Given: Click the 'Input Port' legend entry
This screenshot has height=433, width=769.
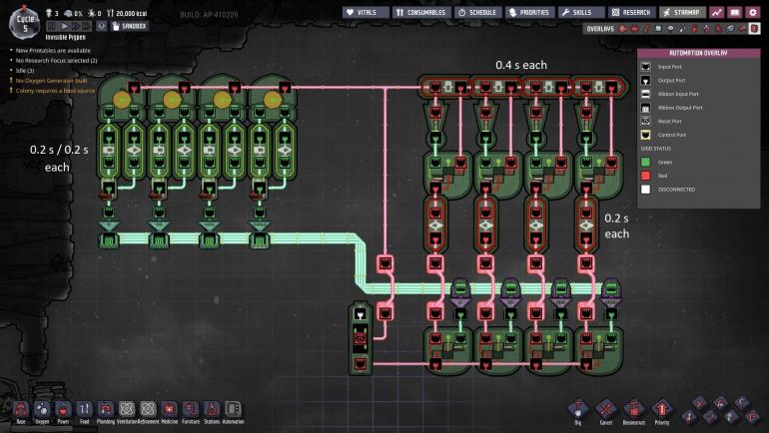Looking at the screenshot, I should [669, 67].
